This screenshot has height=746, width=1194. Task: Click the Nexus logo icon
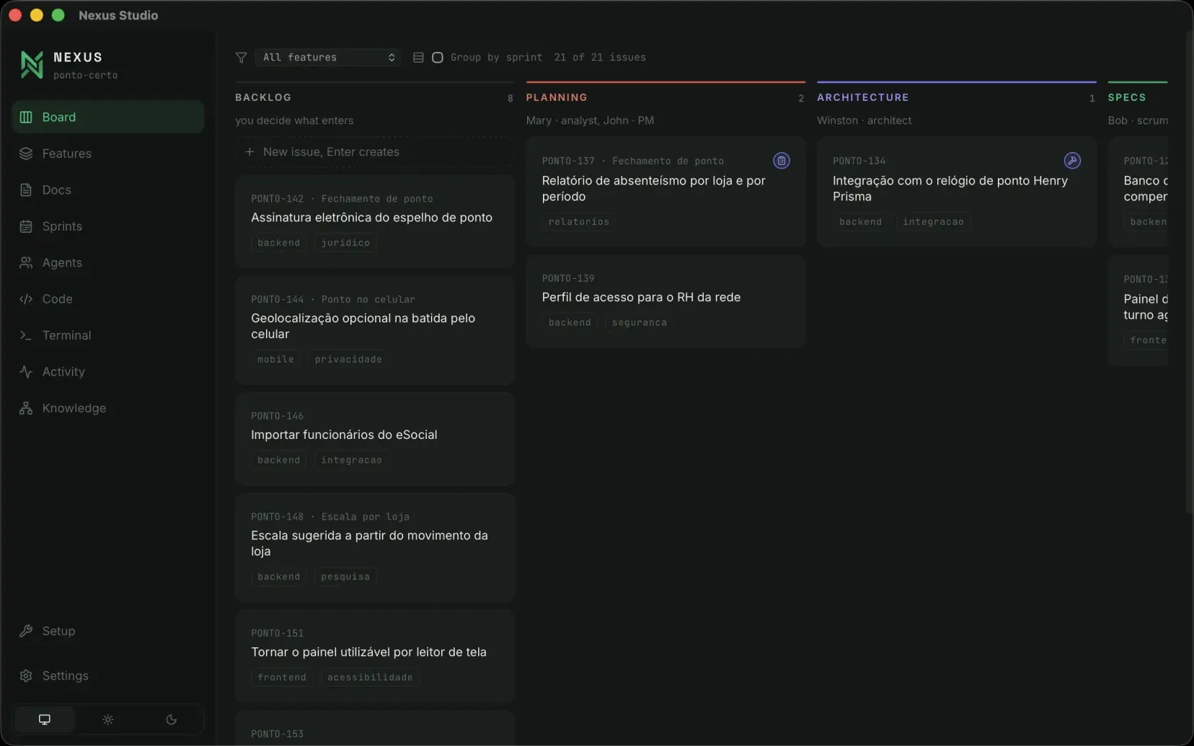coord(32,65)
